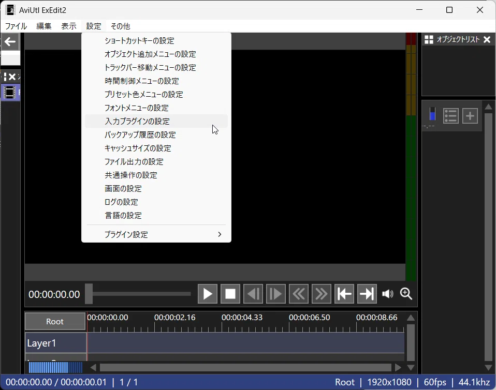Click the fast rewind double-chevron button

point(299,294)
